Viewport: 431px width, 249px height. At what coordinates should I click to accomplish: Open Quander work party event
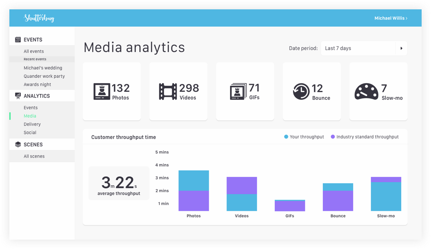(44, 76)
